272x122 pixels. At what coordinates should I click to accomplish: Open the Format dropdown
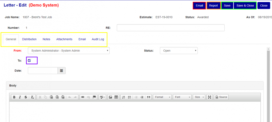click(162, 97)
